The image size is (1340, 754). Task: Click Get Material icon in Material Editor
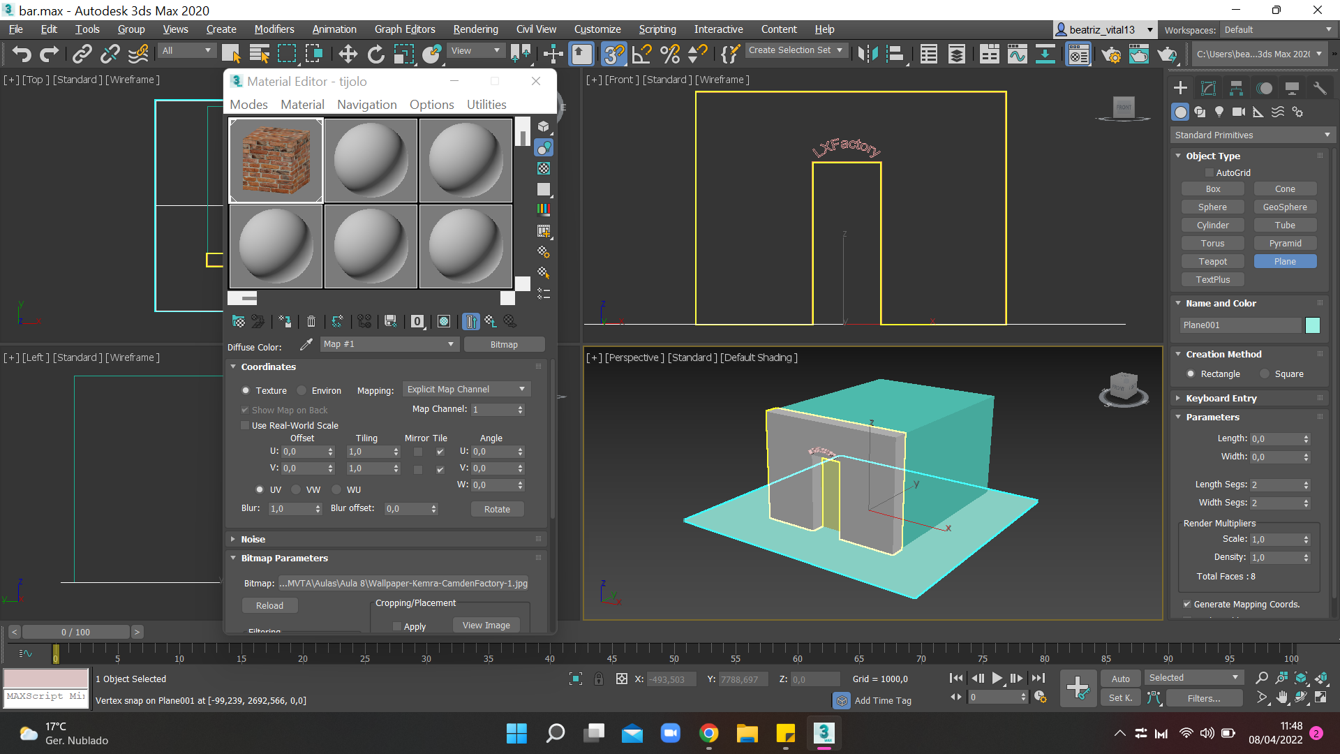point(239,321)
